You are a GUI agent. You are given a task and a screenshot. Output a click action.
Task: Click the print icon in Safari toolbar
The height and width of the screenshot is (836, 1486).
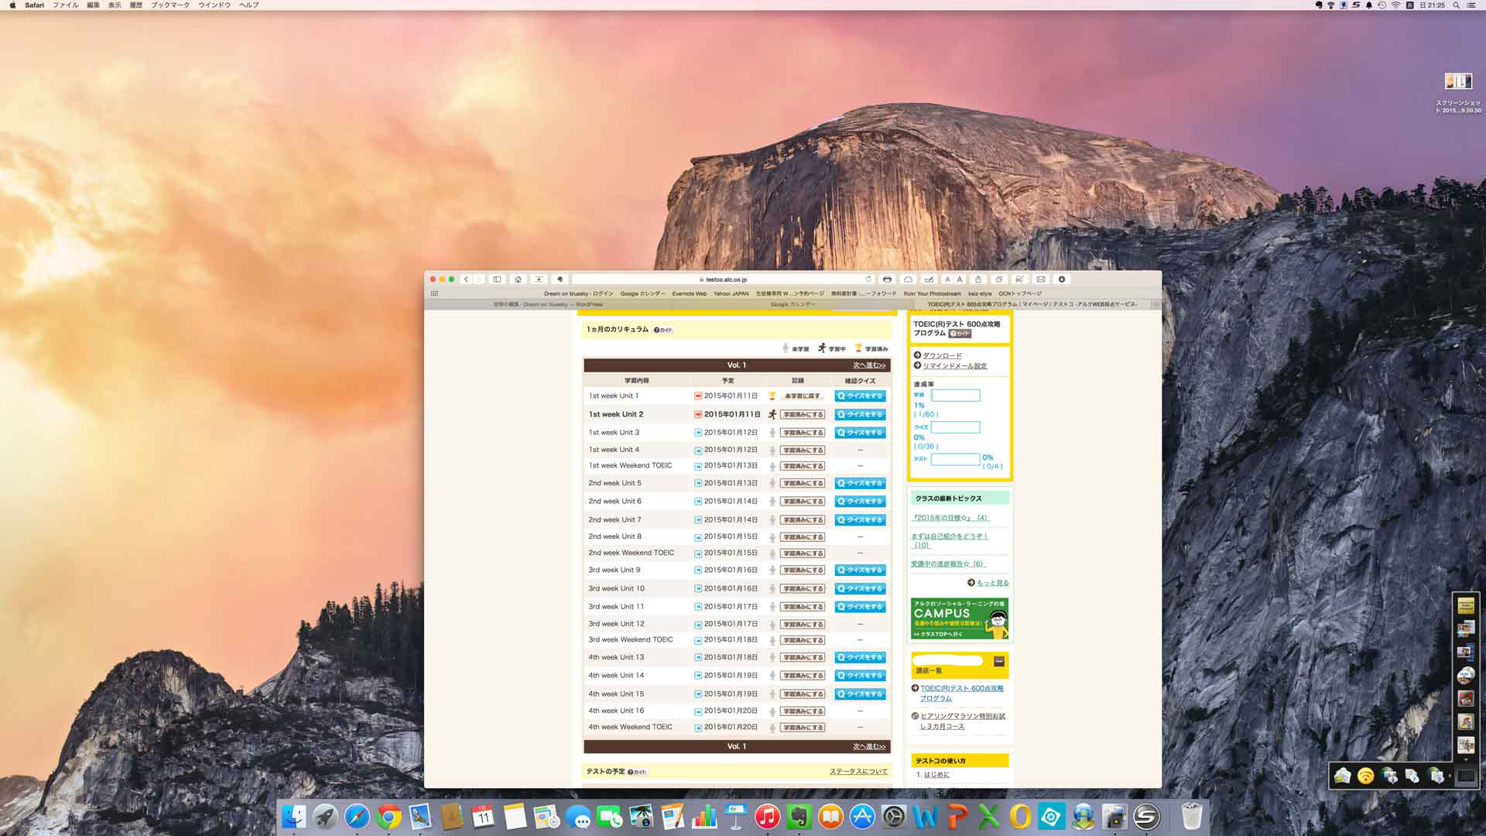click(x=887, y=279)
